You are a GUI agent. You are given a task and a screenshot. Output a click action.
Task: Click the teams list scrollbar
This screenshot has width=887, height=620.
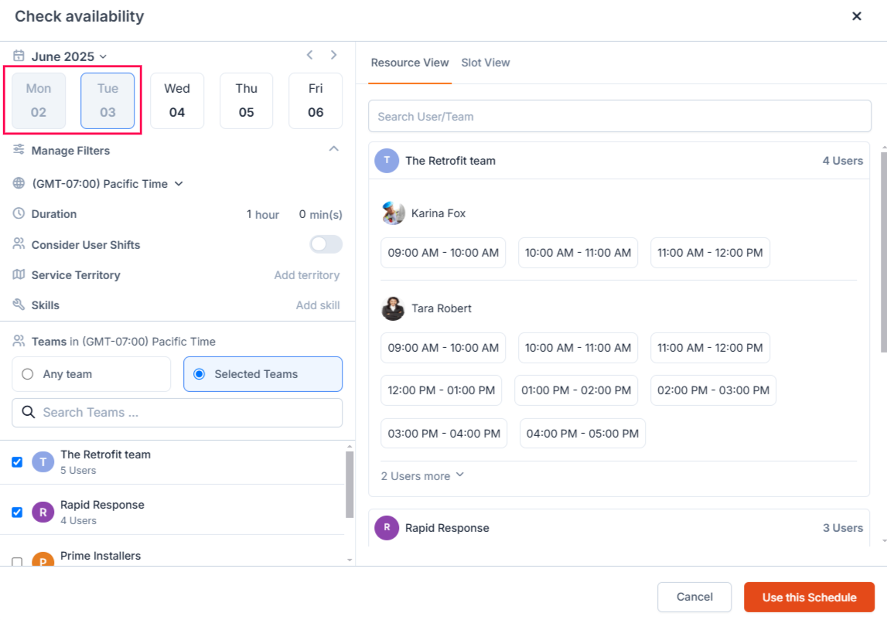click(350, 485)
